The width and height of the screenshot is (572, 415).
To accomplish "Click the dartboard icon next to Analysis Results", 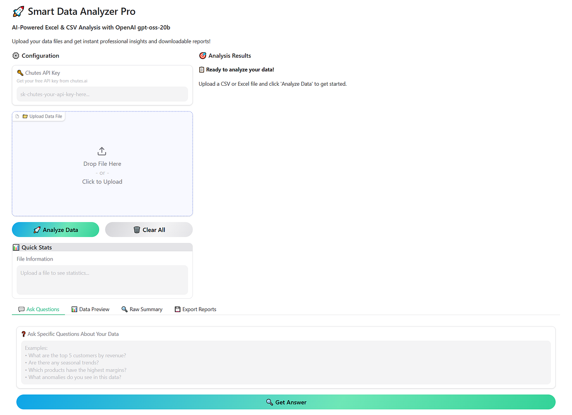I will pyautogui.click(x=203, y=55).
